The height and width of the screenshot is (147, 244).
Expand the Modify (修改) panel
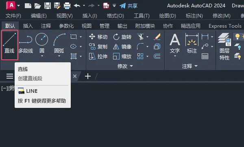pyautogui.click(x=125, y=66)
